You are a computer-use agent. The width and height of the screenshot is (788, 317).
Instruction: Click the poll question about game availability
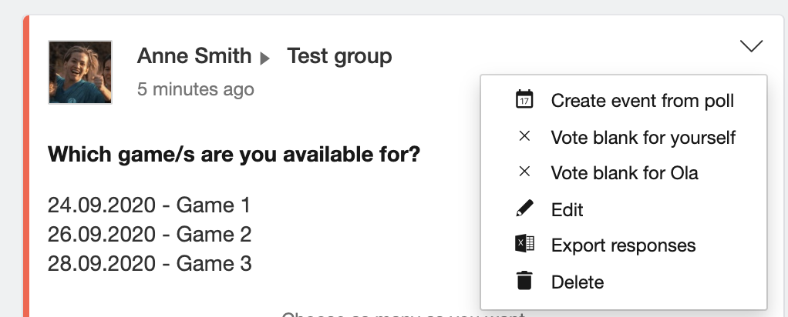234,154
